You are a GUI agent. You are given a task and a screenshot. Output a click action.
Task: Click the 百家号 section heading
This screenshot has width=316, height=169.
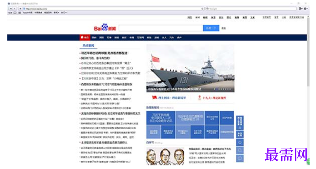[x=150, y=142]
